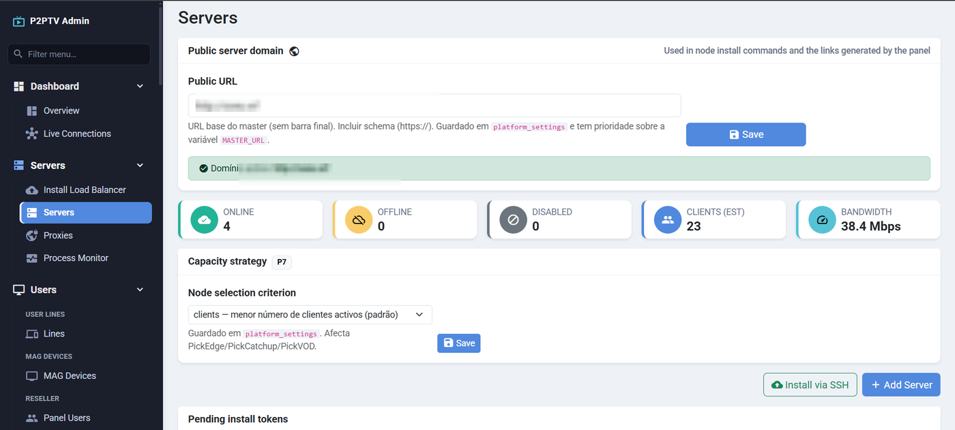Image resolution: width=955 pixels, height=430 pixels.
Task: Click the green ONLINE cloud-check icon
Action: click(x=204, y=220)
